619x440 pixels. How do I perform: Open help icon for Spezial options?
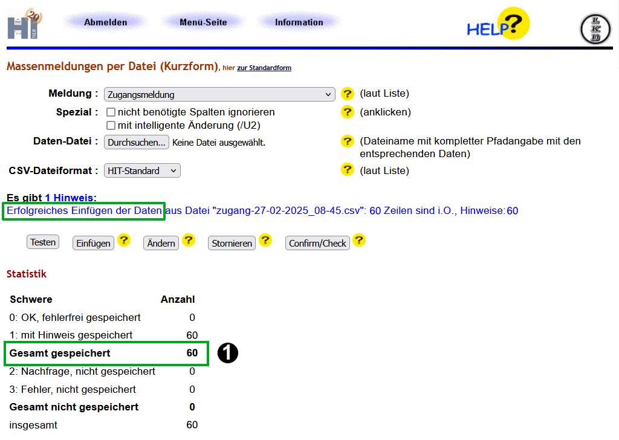click(347, 112)
